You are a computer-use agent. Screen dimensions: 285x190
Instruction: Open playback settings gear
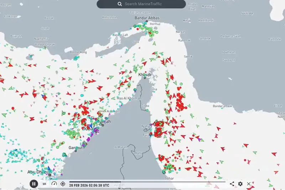240,184
